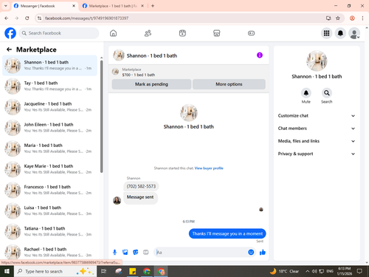The image size is (369, 277).
Task: Open the View buyer profile link
Action: pyautogui.click(x=209, y=168)
